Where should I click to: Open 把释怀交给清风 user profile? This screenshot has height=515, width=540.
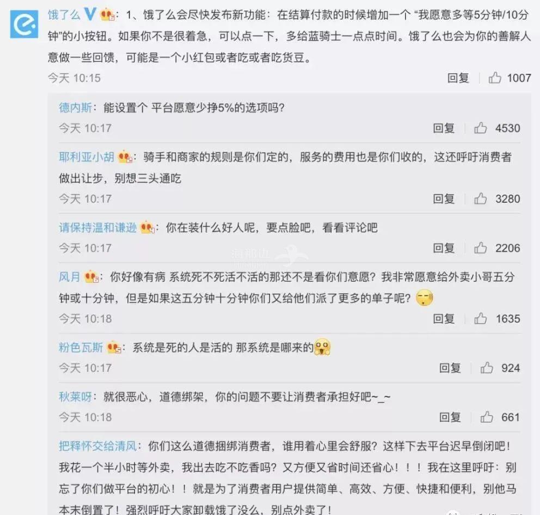click(x=98, y=446)
